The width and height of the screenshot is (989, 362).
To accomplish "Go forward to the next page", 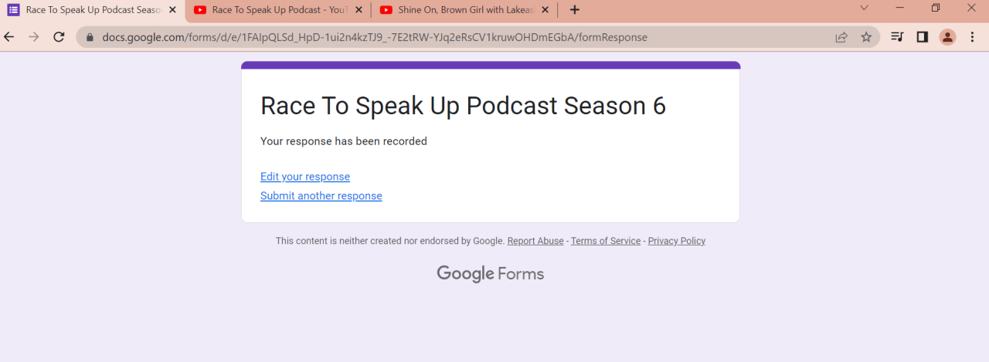I will [33, 37].
